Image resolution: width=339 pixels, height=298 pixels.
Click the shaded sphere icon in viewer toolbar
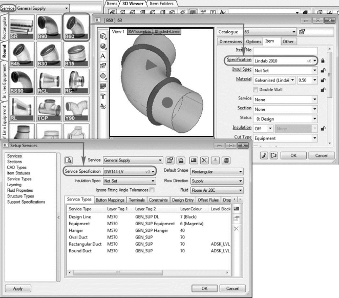[103, 46]
